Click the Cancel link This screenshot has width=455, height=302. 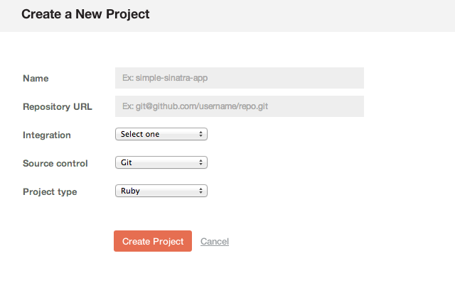pos(215,242)
